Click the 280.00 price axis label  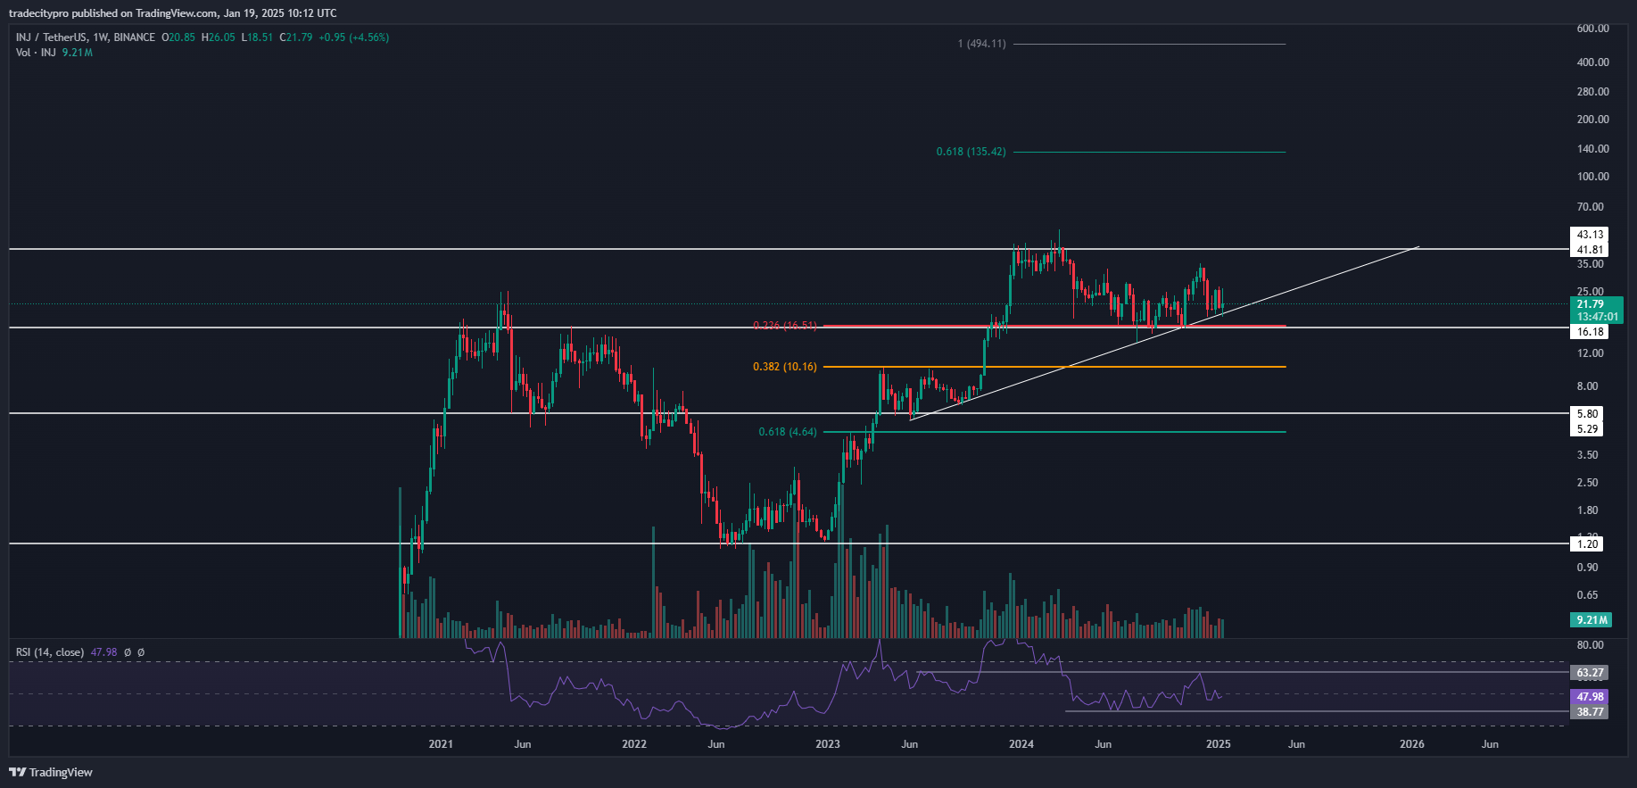click(1592, 92)
